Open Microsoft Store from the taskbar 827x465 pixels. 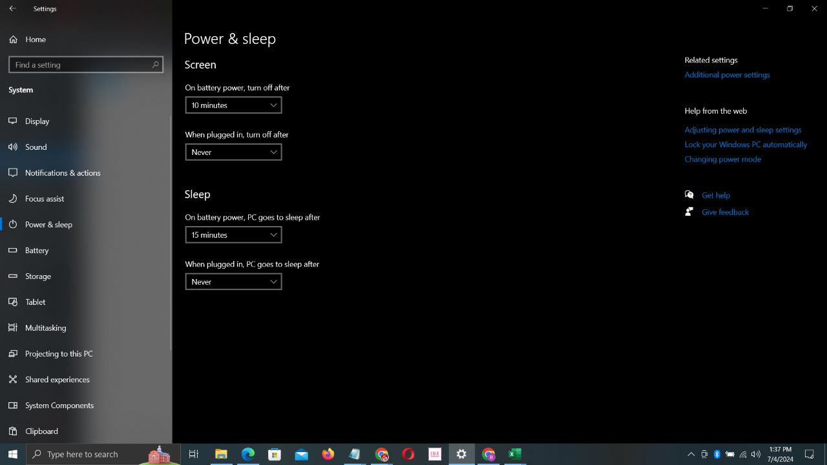pos(275,454)
